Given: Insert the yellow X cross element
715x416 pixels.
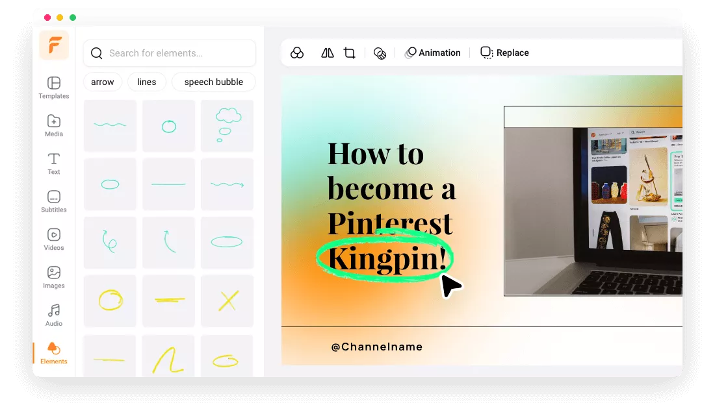Looking at the screenshot, I should tap(227, 301).
